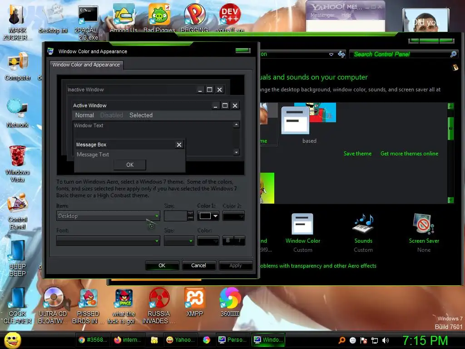Click the themes list scrollbar down arrow
The width and height of the screenshot is (465, 349).
450,200
